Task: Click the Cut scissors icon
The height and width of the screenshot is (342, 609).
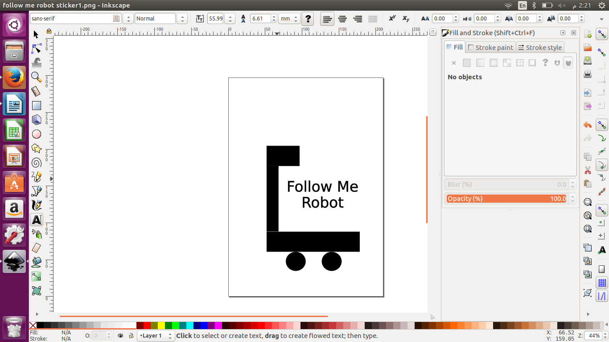Action: point(588,170)
